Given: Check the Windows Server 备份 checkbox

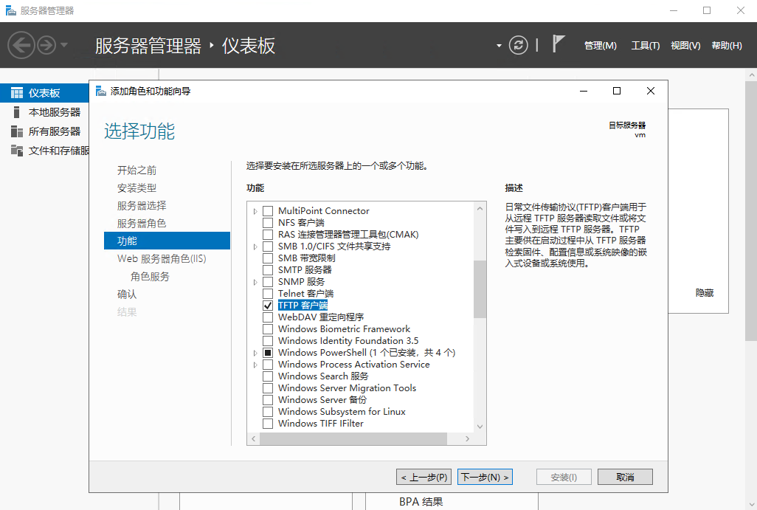Looking at the screenshot, I should (x=268, y=400).
